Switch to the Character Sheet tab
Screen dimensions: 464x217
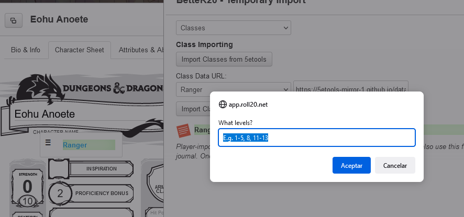(x=79, y=50)
